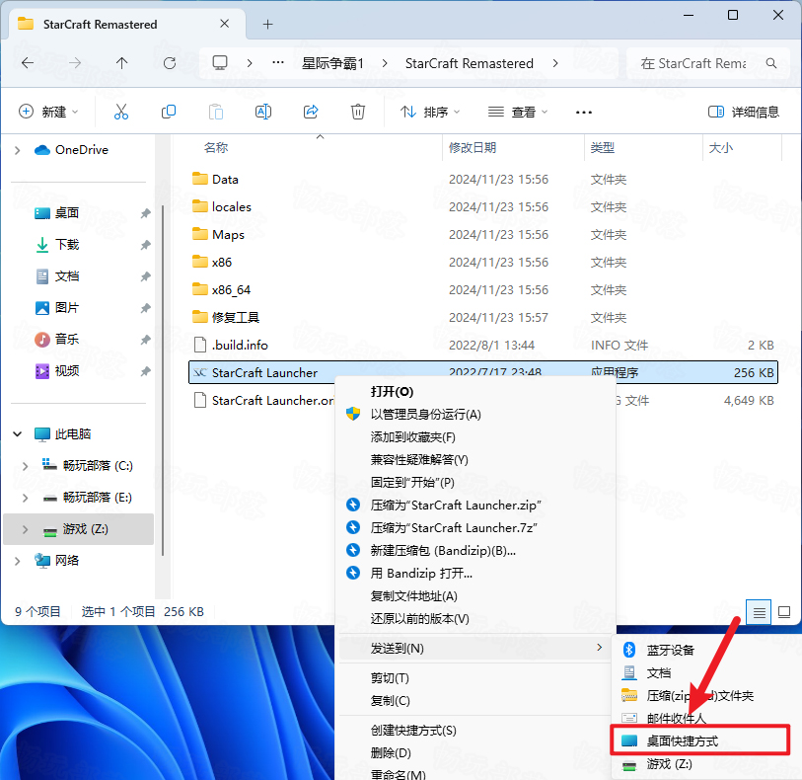
Task: Click the Rename icon in toolbar
Action: [263, 112]
